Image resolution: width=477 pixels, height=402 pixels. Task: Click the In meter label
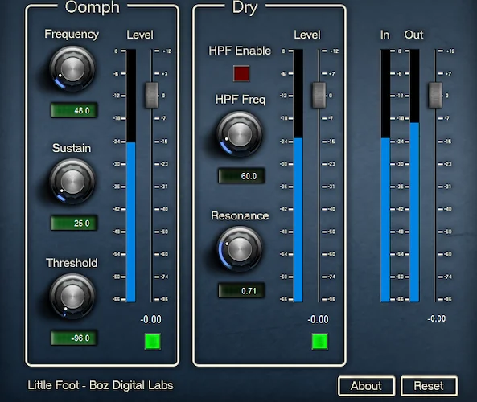[384, 35]
